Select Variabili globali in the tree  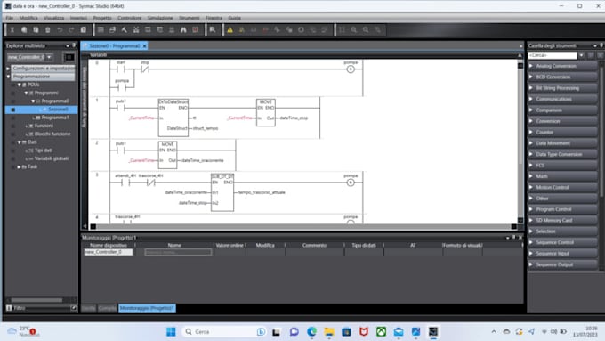coord(52,158)
